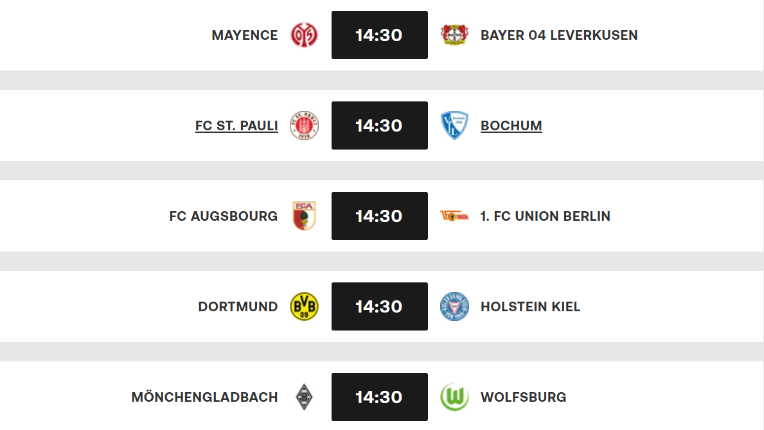The image size is (764, 430).
Task: Click the MAYENCE team name
Action: [x=245, y=35]
